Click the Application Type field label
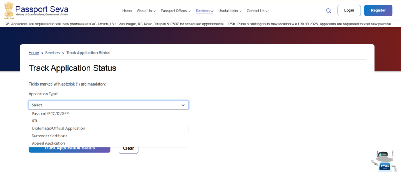 point(43,94)
